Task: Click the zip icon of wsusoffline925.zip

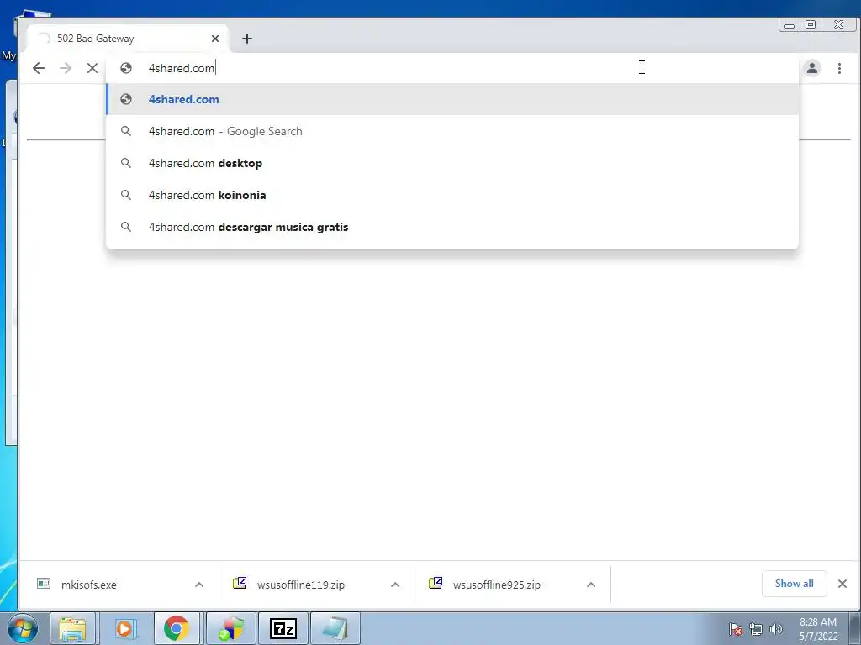Action: [x=436, y=583]
